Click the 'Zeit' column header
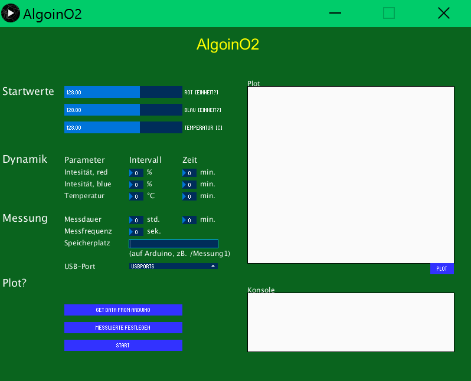Viewport: 471px width, 381px height. [190, 160]
